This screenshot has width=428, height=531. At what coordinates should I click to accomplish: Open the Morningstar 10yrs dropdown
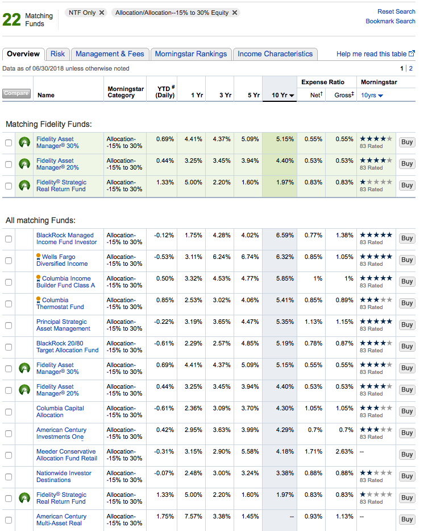372,95
